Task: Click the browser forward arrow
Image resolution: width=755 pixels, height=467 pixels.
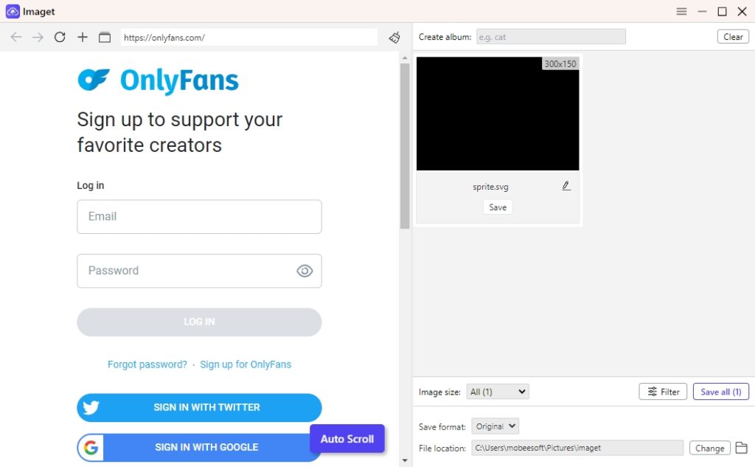Action: [38, 37]
